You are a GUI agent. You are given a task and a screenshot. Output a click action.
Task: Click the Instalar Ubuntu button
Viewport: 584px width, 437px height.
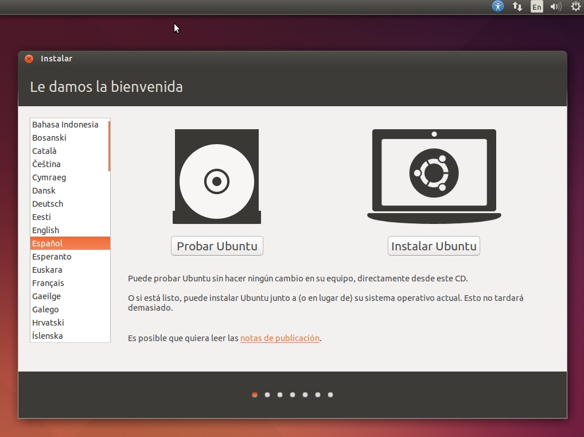click(x=434, y=246)
